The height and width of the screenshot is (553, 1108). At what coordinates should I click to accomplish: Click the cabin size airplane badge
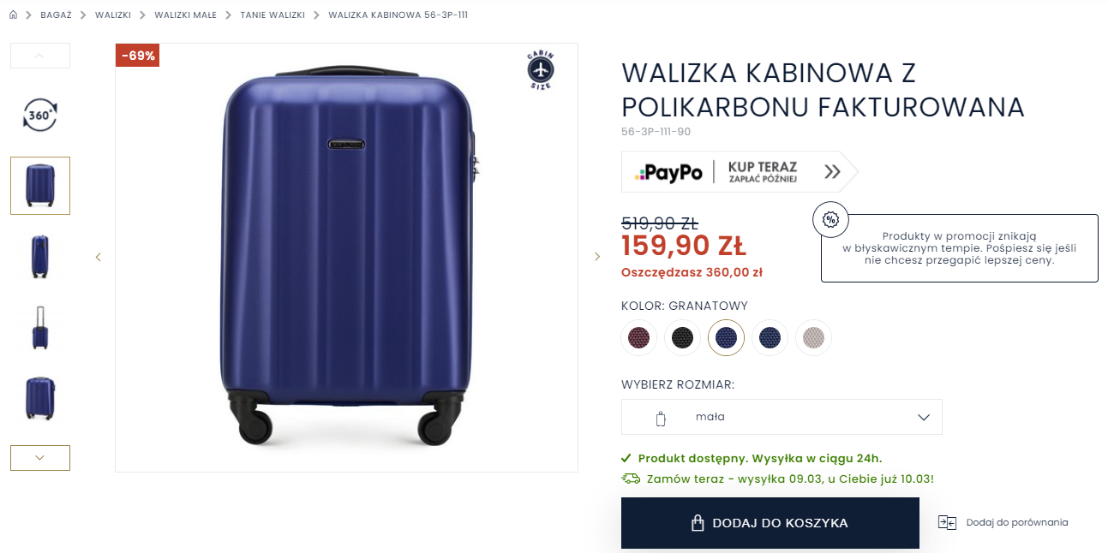coord(541,70)
